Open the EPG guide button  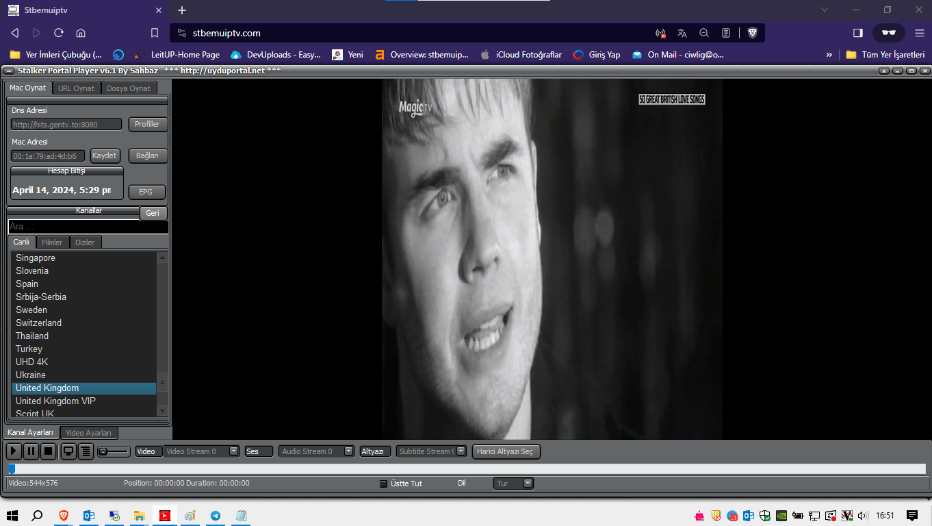(x=146, y=192)
